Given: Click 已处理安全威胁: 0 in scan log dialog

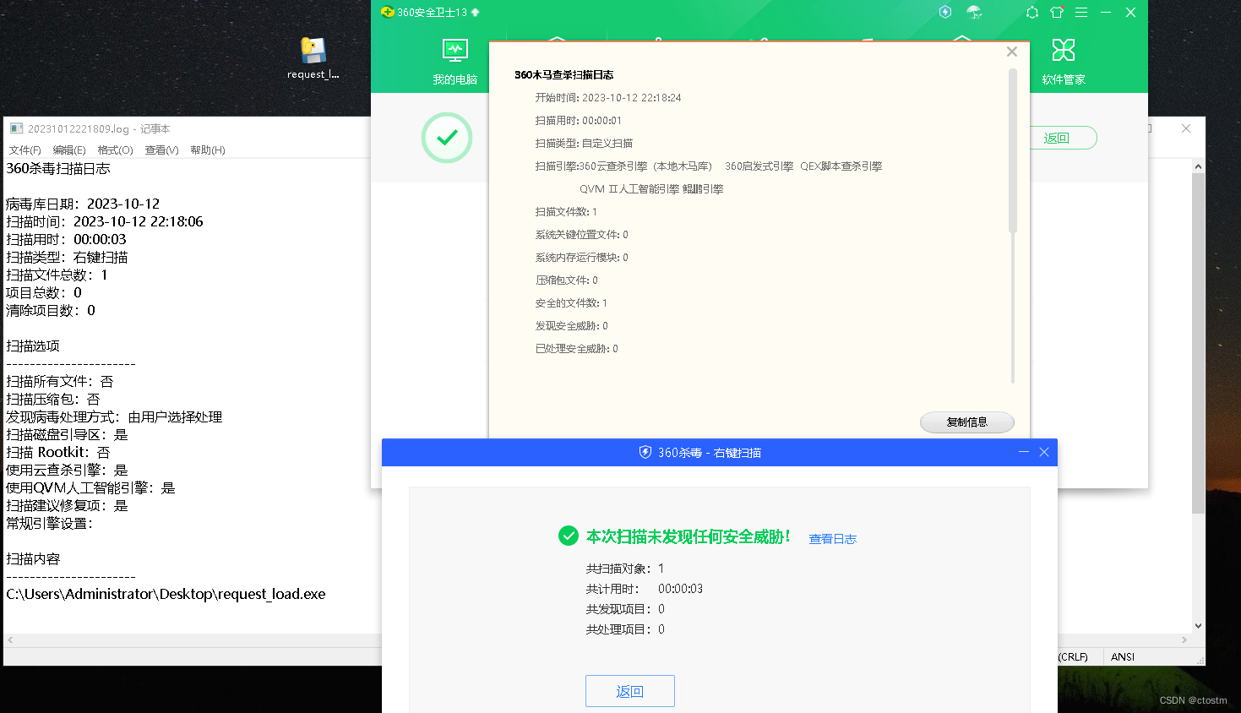Looking at the screenshot, I should (576, 349).
